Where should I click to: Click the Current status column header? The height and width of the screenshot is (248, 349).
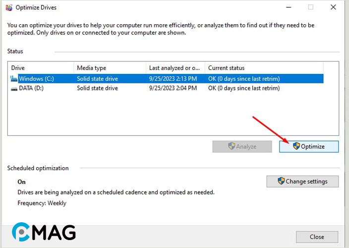263,68
